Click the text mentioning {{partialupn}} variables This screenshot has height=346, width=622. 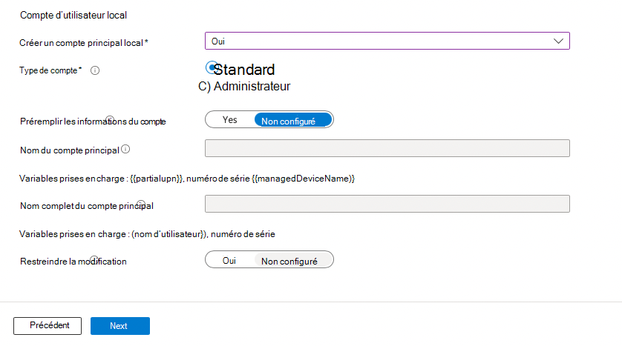coord(187,179)
